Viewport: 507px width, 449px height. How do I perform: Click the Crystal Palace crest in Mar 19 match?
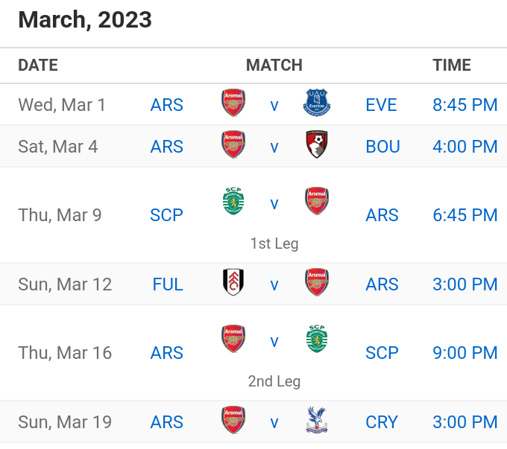[317, 420]
